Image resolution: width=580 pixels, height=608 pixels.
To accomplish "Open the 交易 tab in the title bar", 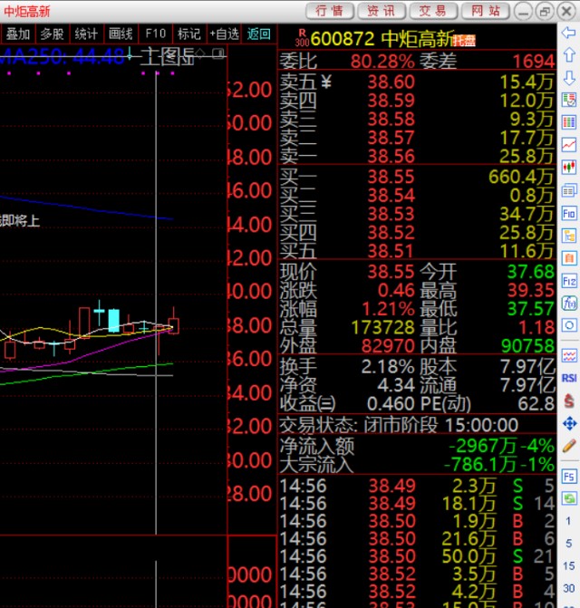I will tap(433, 11).
